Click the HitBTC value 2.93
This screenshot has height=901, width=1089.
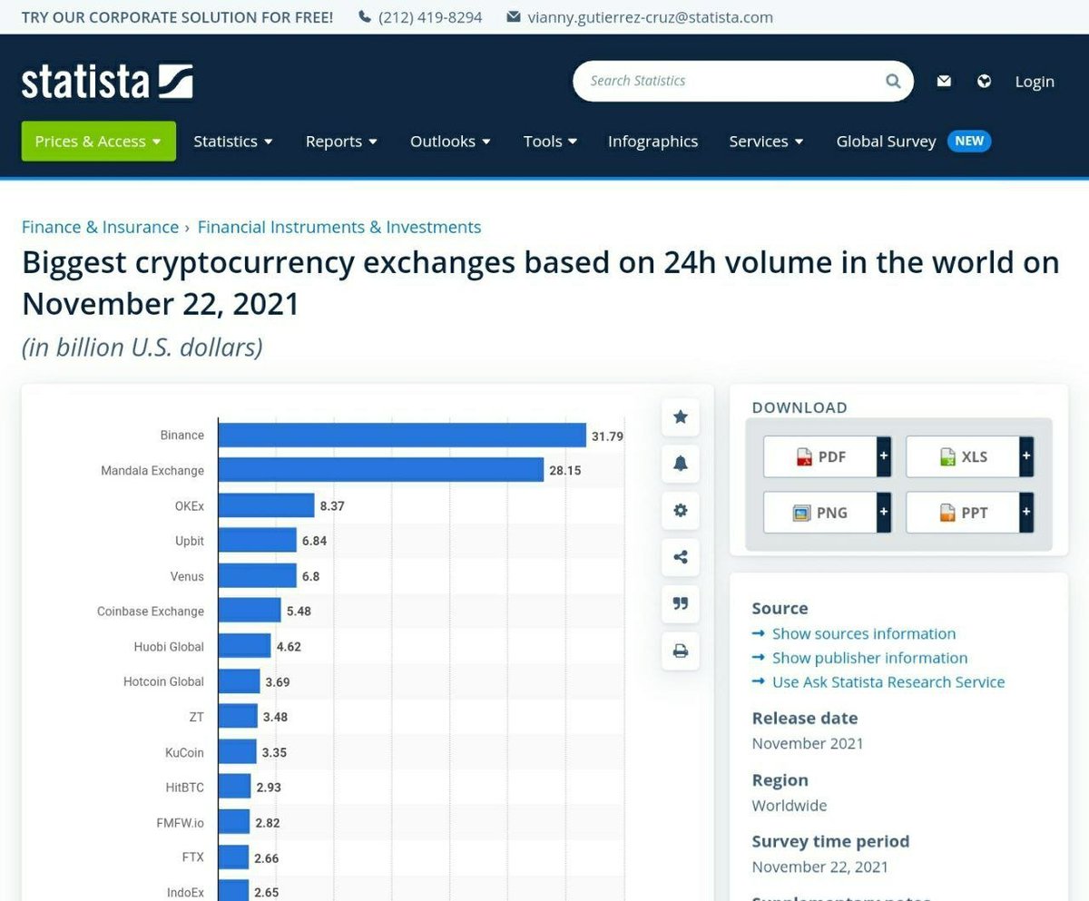pos(269,788)
